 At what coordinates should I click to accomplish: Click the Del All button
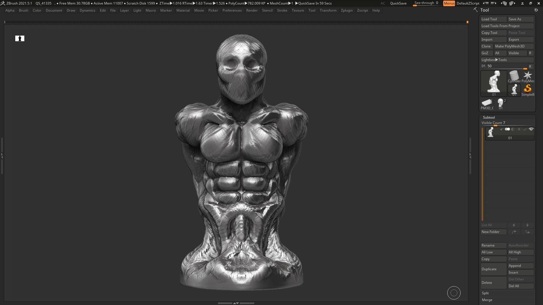click(521, 286)
